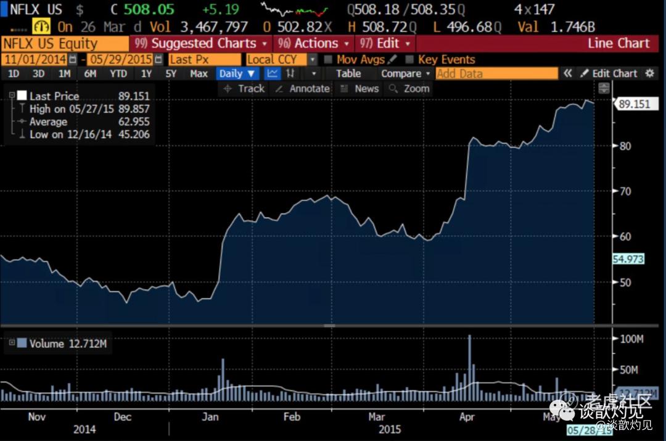Collapse the Volume legend expander
Image resolution: width=666 pixels, height=441 pixels.
tap(12, 342)
